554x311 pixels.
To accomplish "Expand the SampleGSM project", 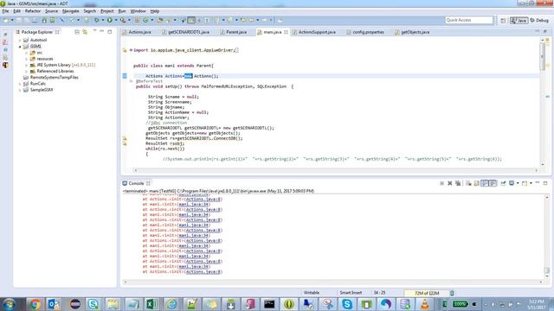I will [20, 90].
